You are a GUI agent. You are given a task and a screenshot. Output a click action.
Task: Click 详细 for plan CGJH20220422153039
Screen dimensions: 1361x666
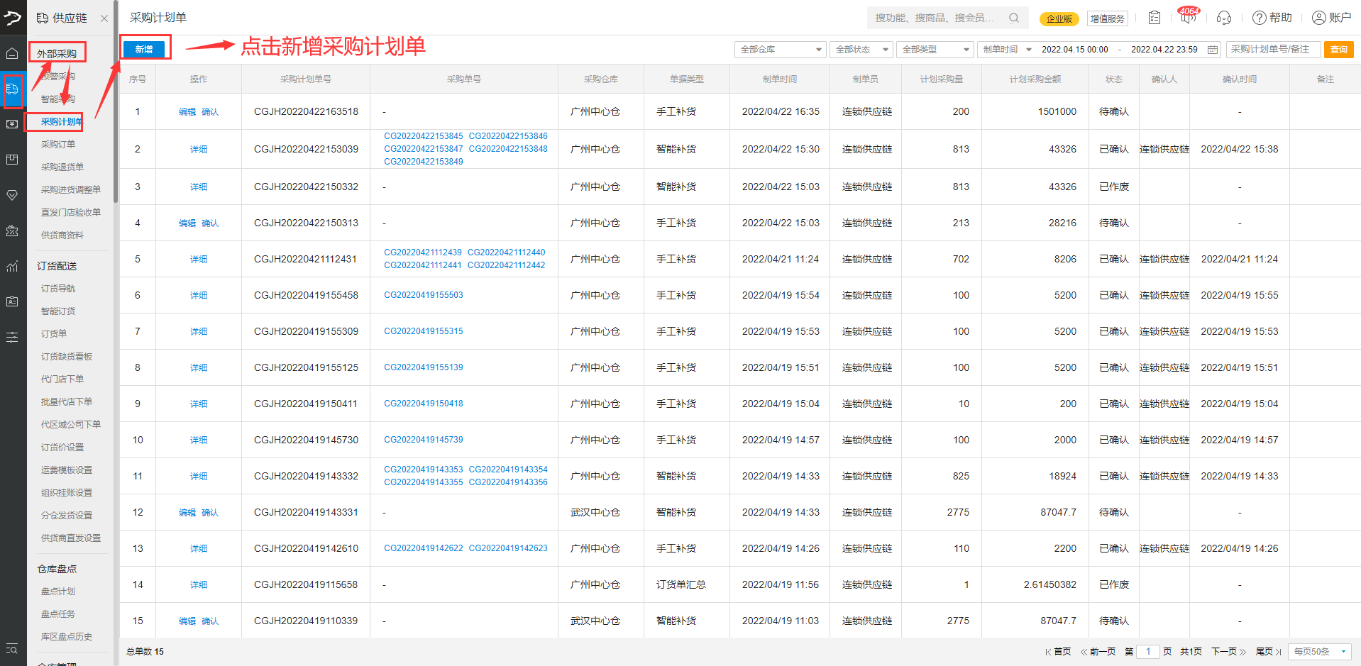tap(199, 150)
